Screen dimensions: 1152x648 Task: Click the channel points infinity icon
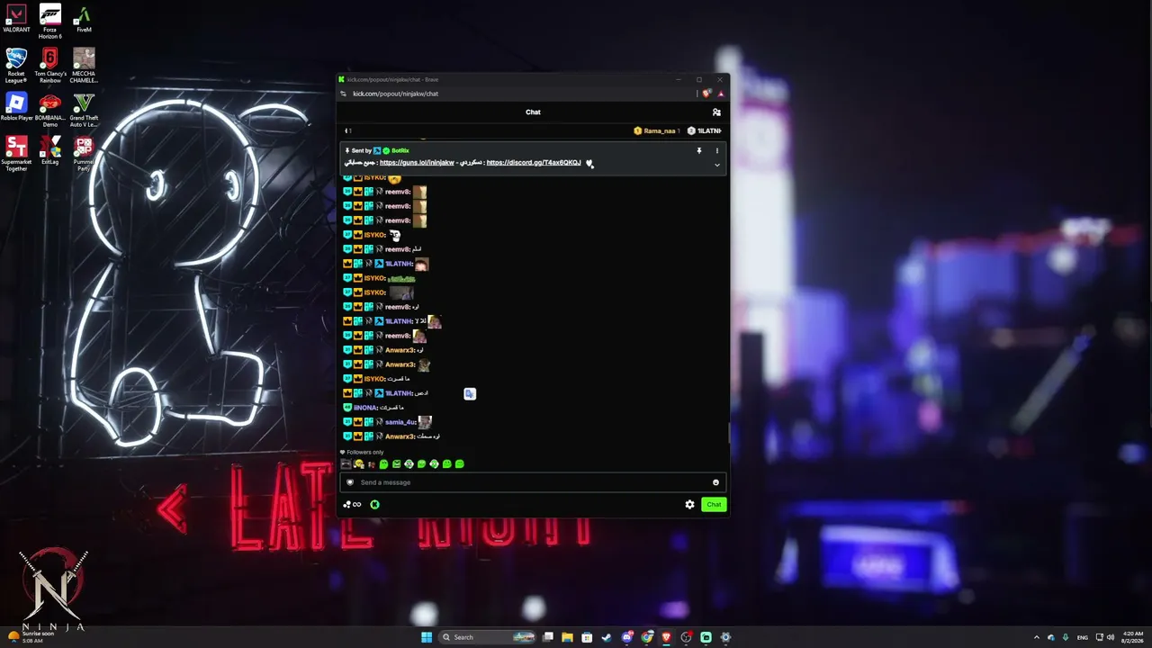[x=352, y=505]
